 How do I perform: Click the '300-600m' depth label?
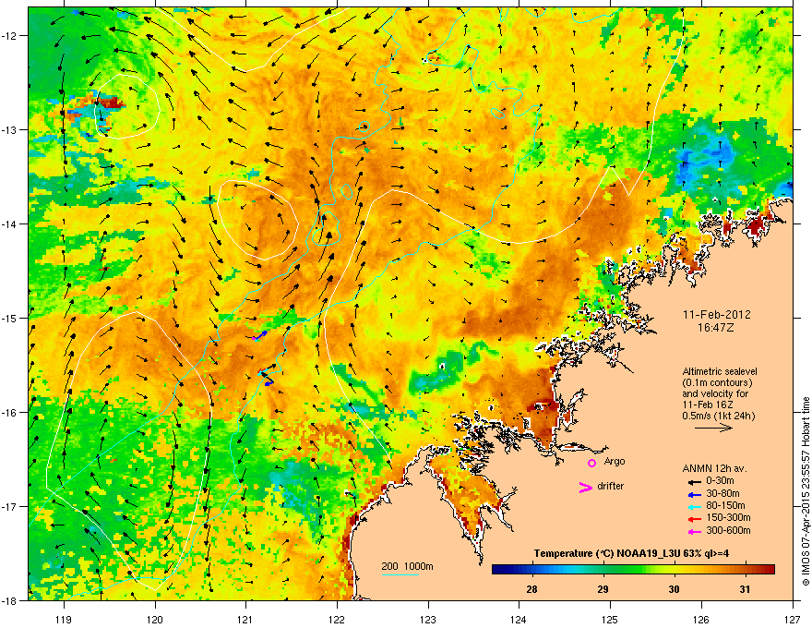[728, 530]
